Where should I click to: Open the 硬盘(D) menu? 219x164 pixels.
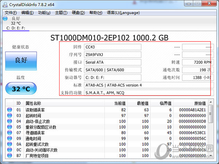pos(78,13)
